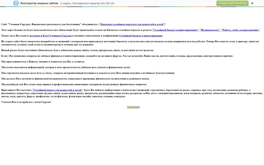The height and width of the screenshot is (166, 264).
Task: Open the 'Конструктор мощных сайтов' banner link
Action: (39, 3)
